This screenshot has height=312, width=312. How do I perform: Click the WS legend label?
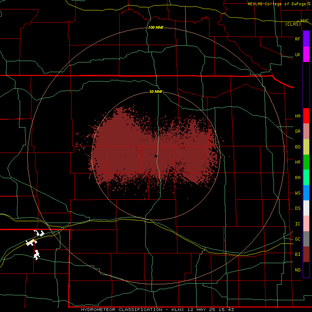point(297,193)
